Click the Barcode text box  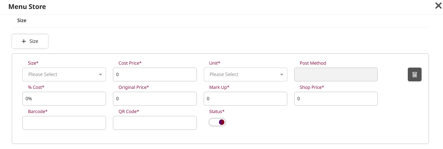click(x=64, y=123)
